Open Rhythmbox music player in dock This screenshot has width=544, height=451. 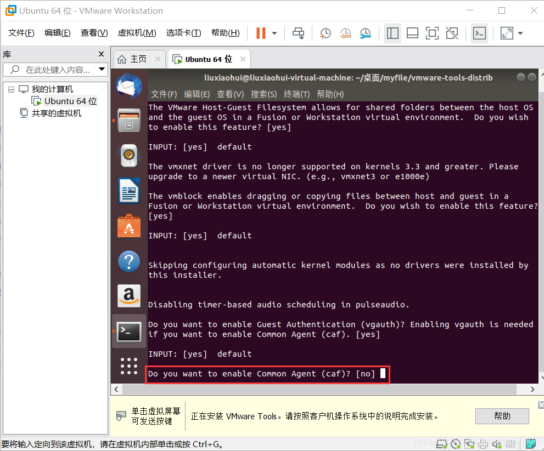click(129, 155)
